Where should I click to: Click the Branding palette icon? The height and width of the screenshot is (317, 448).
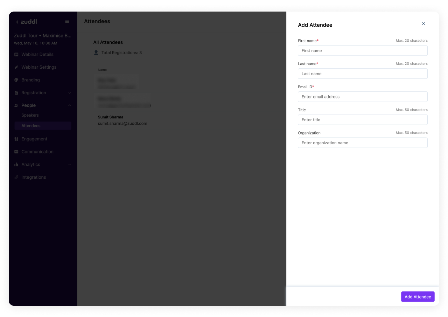coord(16,80)
